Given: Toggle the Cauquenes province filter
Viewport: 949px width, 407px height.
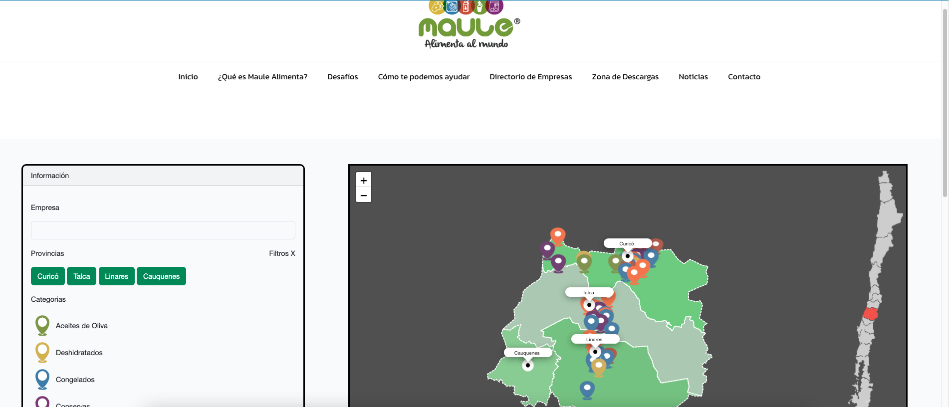Looking at the screenshot, I should (x=161, y=276).
